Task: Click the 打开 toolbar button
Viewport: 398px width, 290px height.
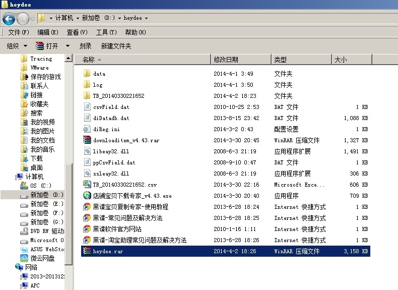Action: coord(47,46)
